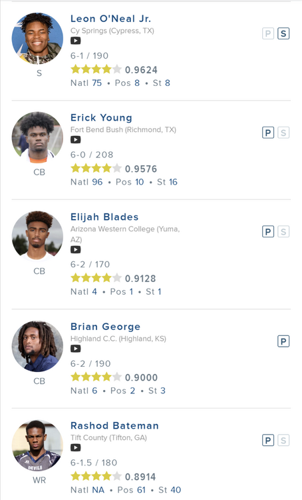Viewport: 302px width, 500px height.
Task: Click Erick Young's national rank 96
Action: click(x=97, y=182)
